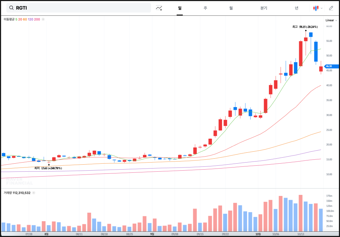This screenshot has width=340, height=237.
Task: Toggle the 200-day moving average line
Action: click(x=37, y=19)
